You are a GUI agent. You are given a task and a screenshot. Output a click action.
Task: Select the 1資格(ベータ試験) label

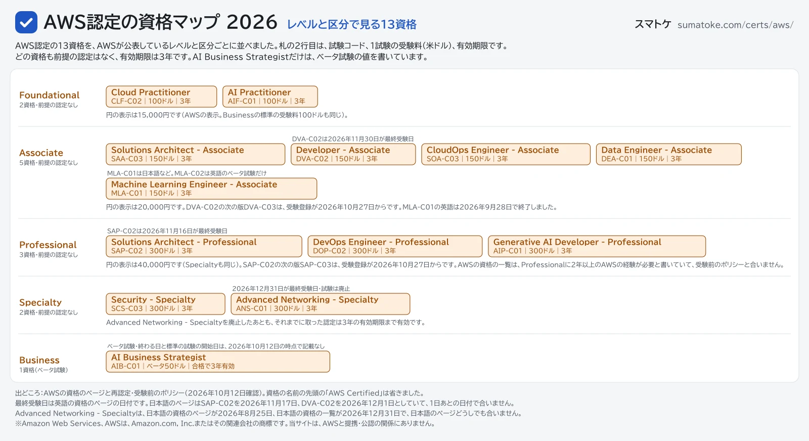[x=43, y=370]
